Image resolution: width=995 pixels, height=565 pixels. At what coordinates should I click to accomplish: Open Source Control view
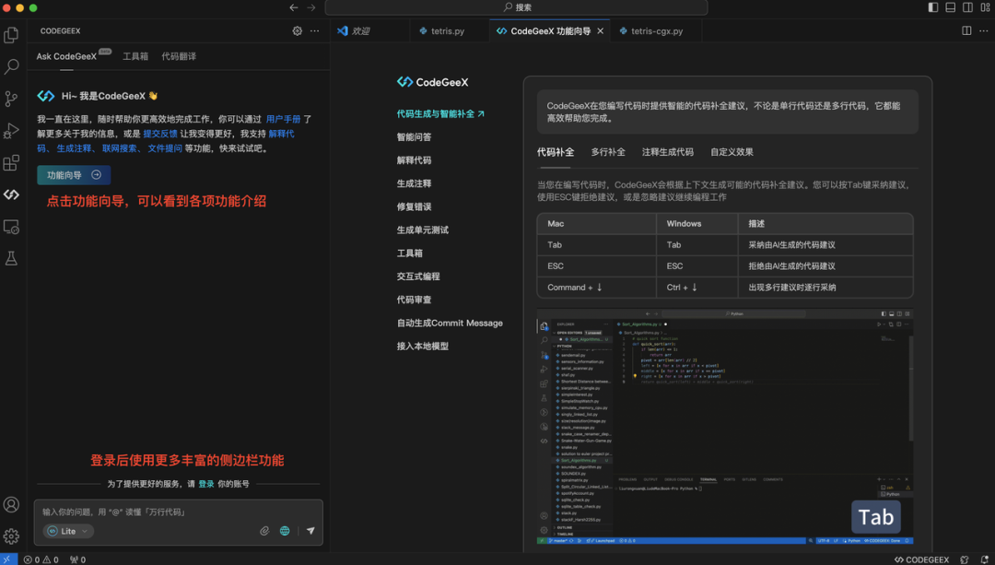click(x=11, y=99)
